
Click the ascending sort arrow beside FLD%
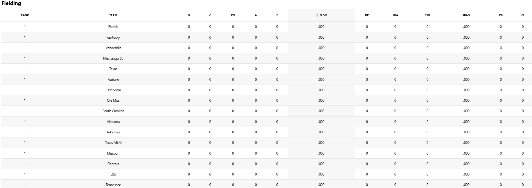click(317, 15)
